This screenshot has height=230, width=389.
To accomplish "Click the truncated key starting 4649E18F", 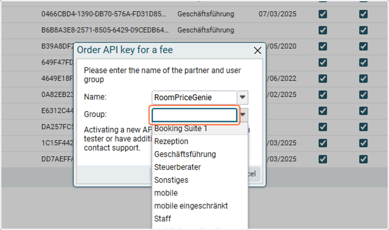I will [x=57, y=79].
